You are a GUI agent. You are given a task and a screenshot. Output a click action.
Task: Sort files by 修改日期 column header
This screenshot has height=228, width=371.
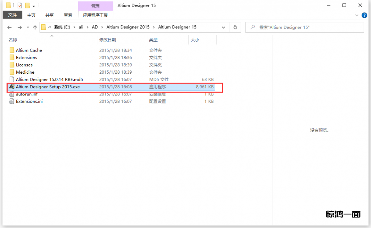108,40
